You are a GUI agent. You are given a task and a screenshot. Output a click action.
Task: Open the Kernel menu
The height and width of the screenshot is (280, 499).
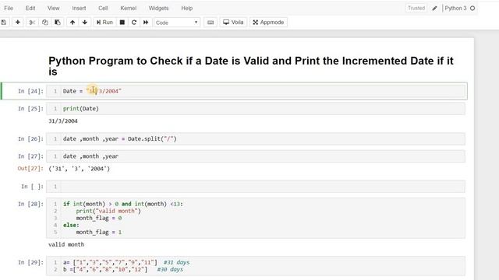click(x=128, y=9)
